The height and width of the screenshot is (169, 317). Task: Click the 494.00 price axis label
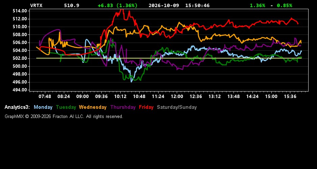(20, 90)
